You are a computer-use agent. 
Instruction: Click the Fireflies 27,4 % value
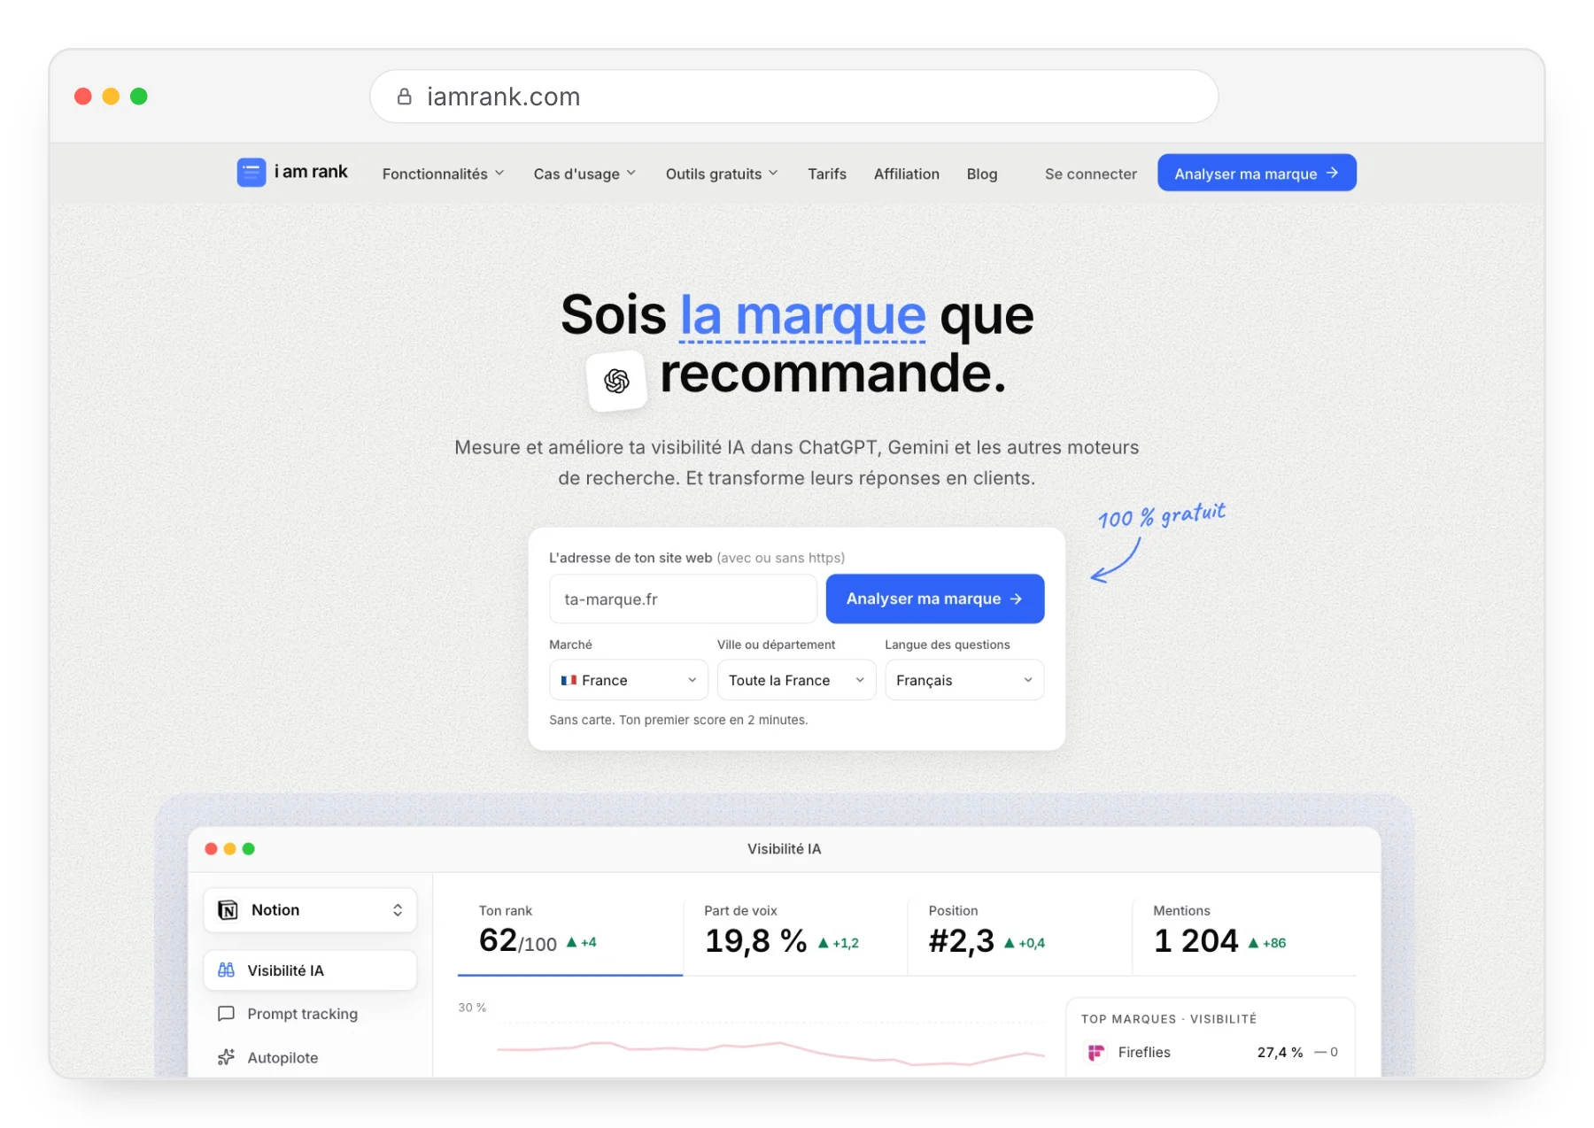[x=1280, y=1052]
